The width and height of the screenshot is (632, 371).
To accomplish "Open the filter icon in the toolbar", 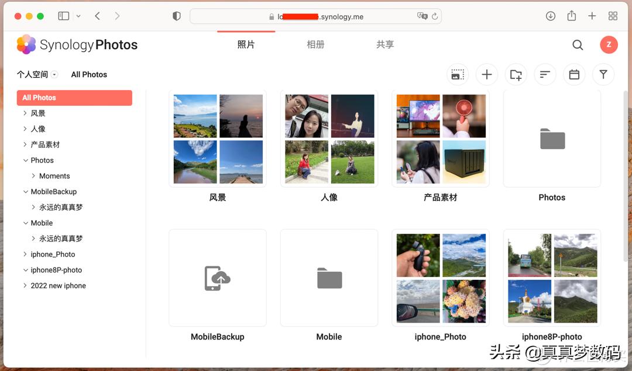I will pyautogui.click(x=603, y=74).
